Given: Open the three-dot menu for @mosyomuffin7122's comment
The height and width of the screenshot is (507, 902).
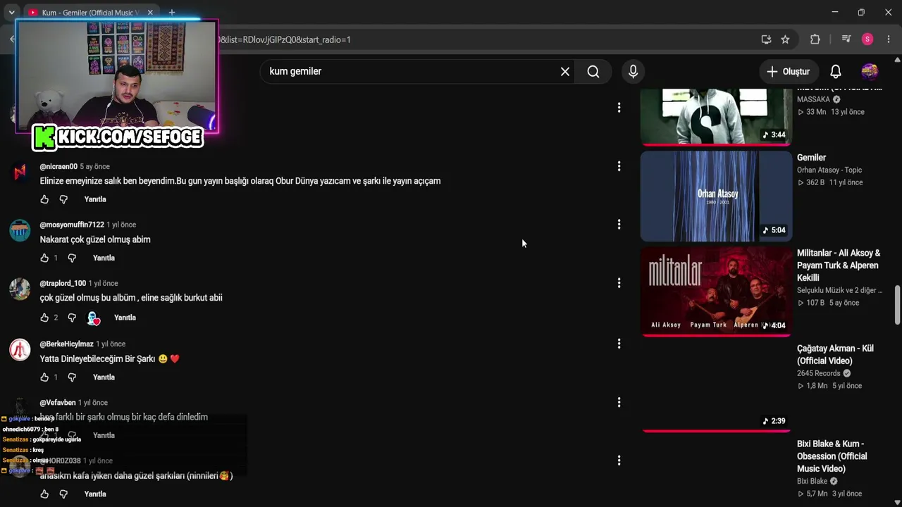Looking at the screenshot, I should click(619, 224).
